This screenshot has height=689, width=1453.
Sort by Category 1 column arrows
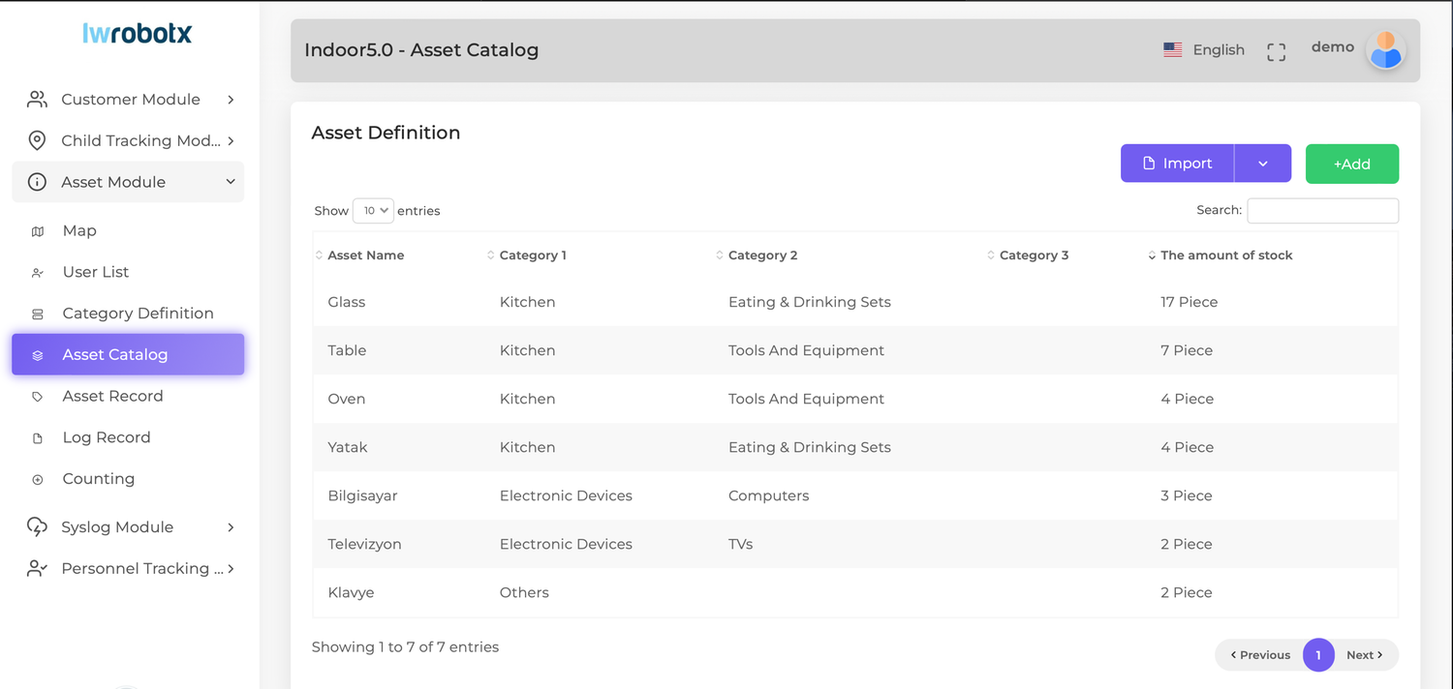[491, 255]
